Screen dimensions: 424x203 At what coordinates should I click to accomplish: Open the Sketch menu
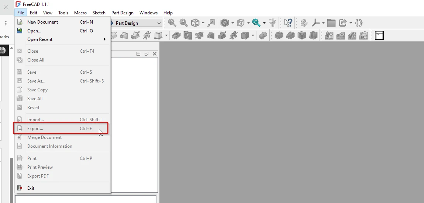(99, 13)
